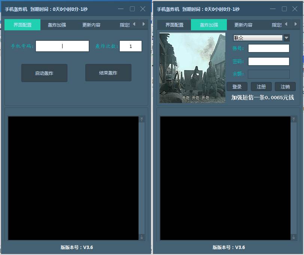Click the 开炮 movie still image
The image size is (304, 255).
coord(192,68)
